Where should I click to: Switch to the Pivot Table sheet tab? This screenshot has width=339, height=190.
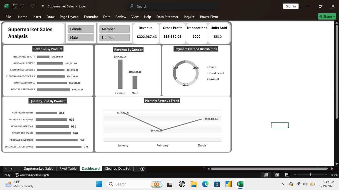click(68, 169)
